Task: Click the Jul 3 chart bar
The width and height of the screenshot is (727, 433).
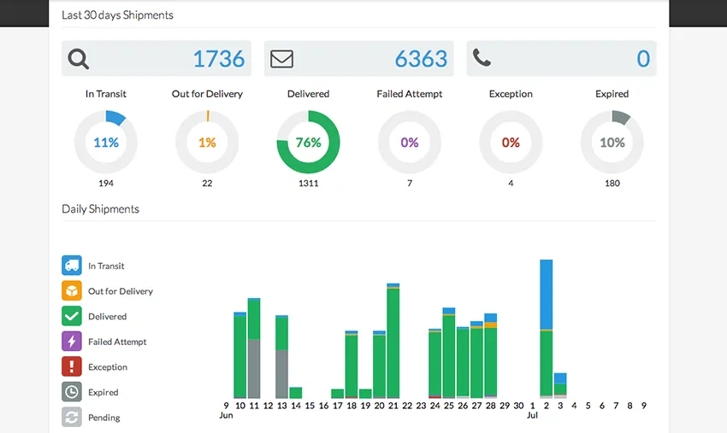Action: coord(560,385)
